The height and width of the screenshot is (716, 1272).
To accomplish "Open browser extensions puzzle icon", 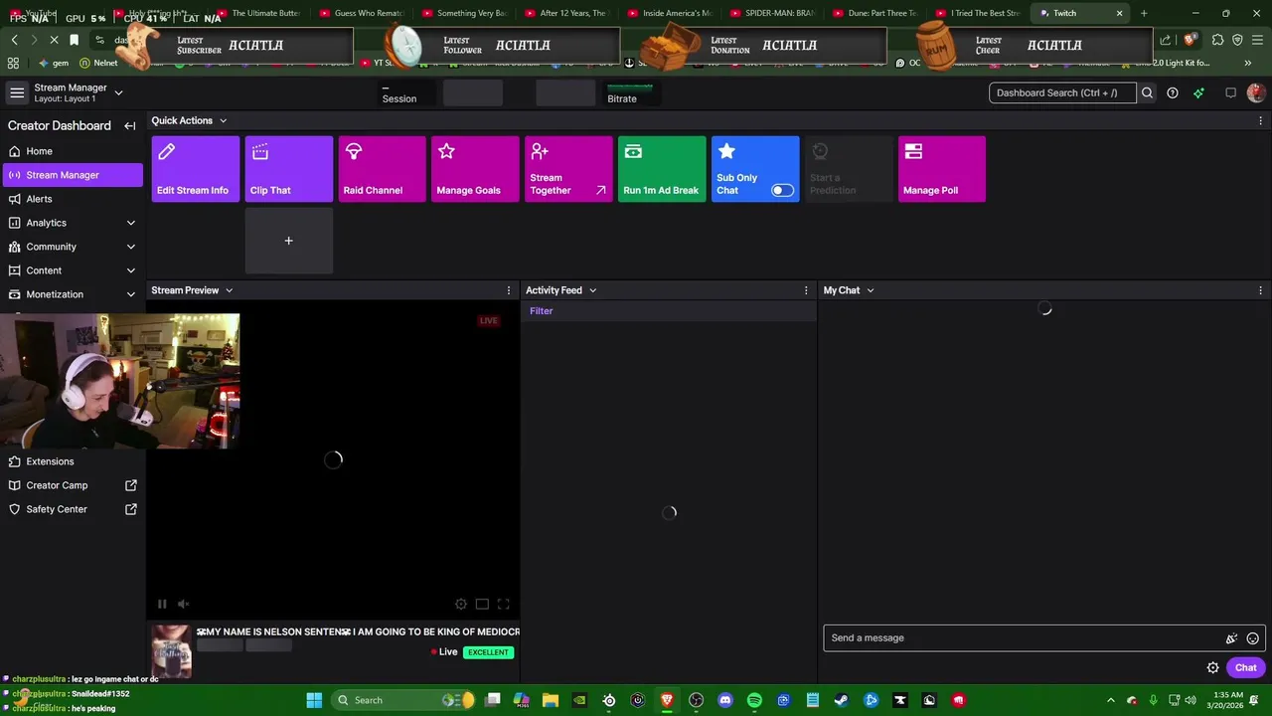I will pos(1217,40).
